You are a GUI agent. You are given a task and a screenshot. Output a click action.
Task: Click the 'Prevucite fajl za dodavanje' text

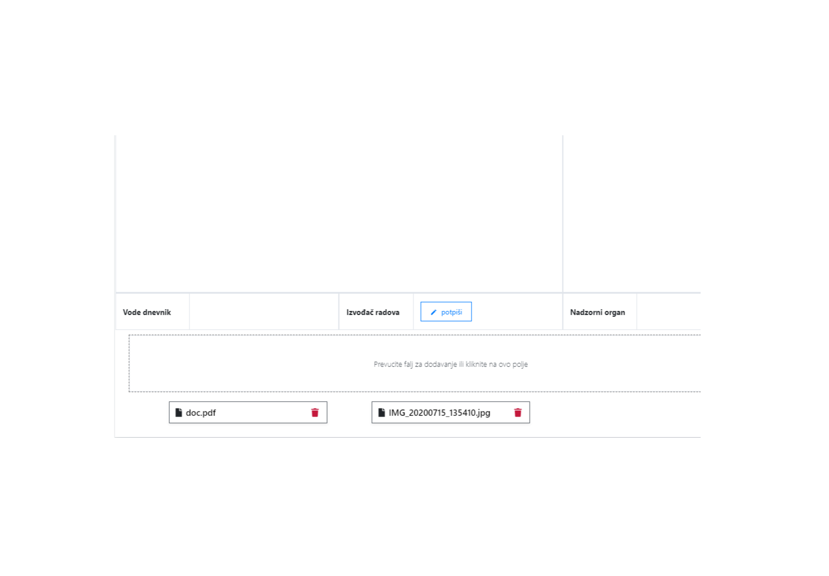coord(450,365)
